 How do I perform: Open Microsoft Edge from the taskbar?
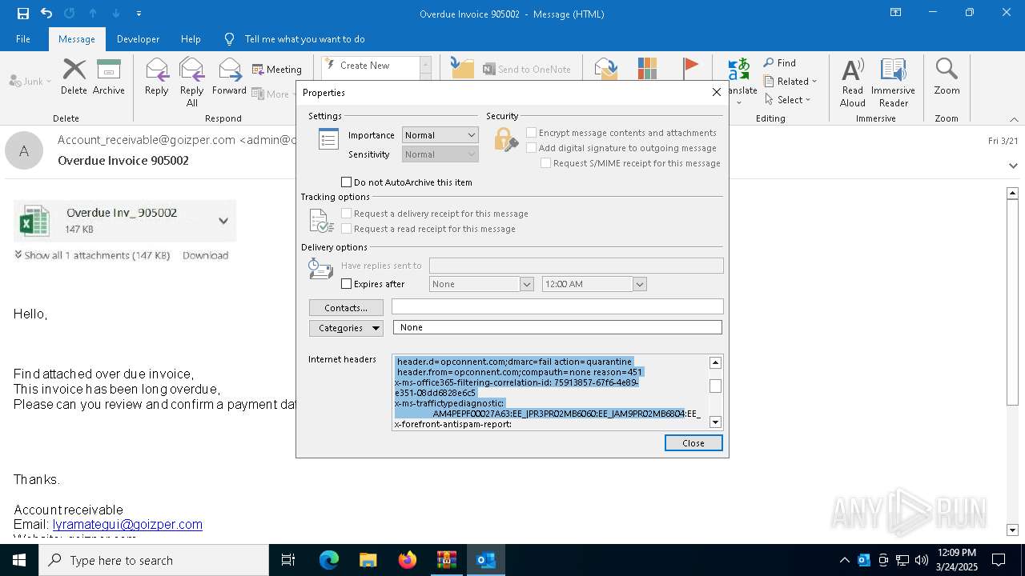329,560
